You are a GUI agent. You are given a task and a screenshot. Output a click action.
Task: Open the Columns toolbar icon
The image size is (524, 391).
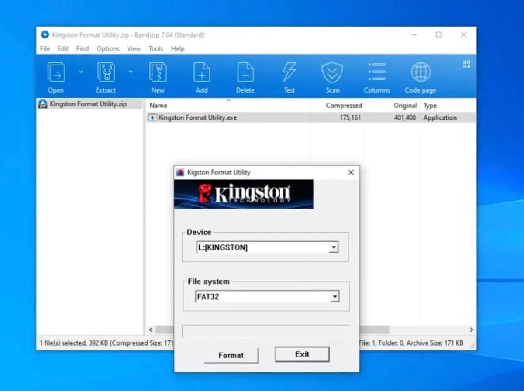click(376, 73)
